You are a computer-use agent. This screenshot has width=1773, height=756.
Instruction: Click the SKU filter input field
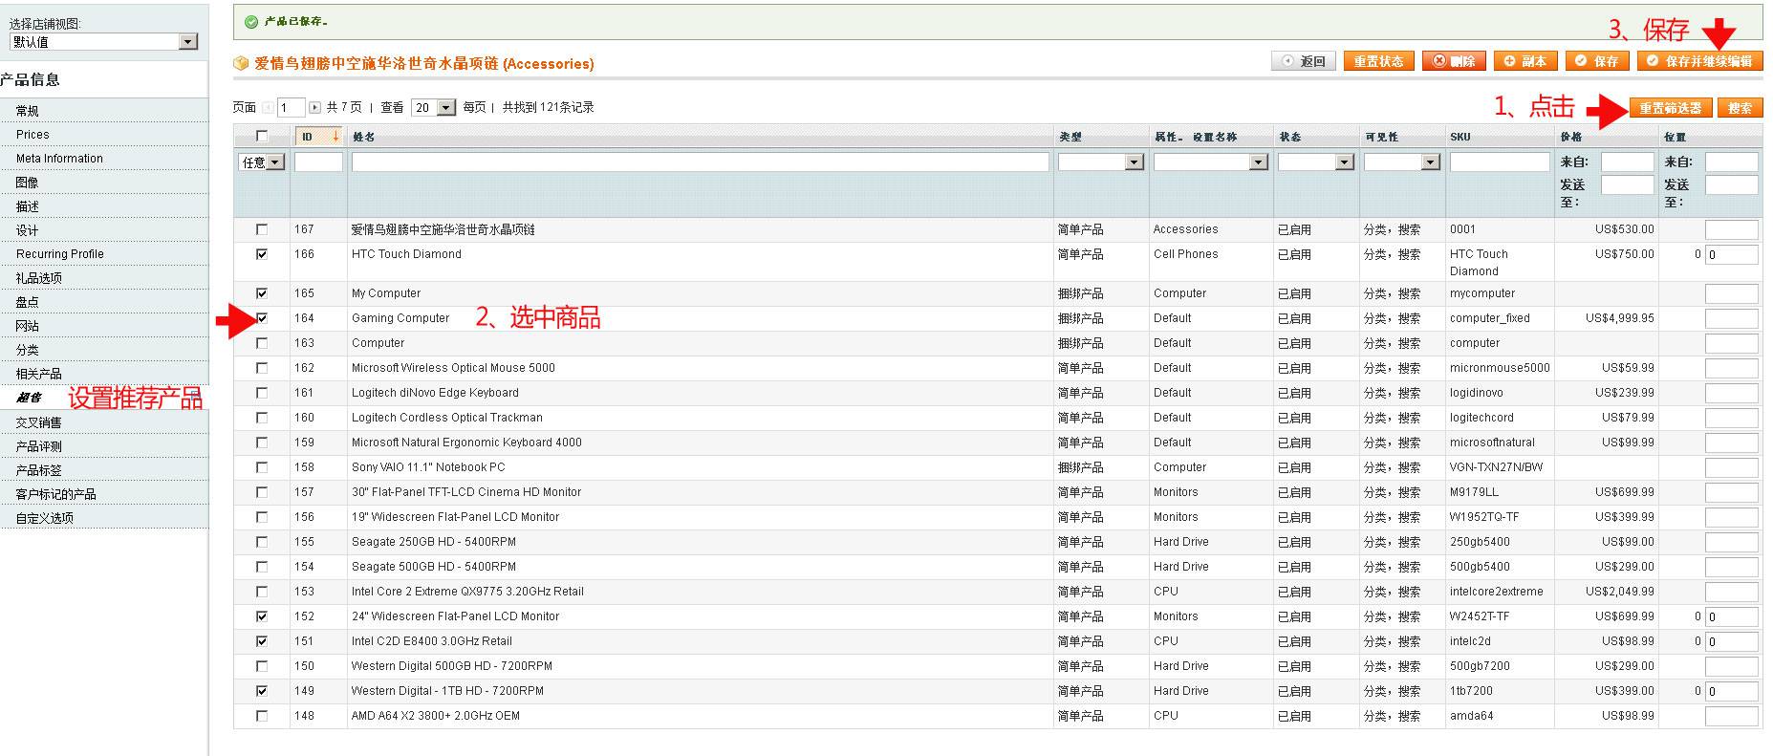1499,162
